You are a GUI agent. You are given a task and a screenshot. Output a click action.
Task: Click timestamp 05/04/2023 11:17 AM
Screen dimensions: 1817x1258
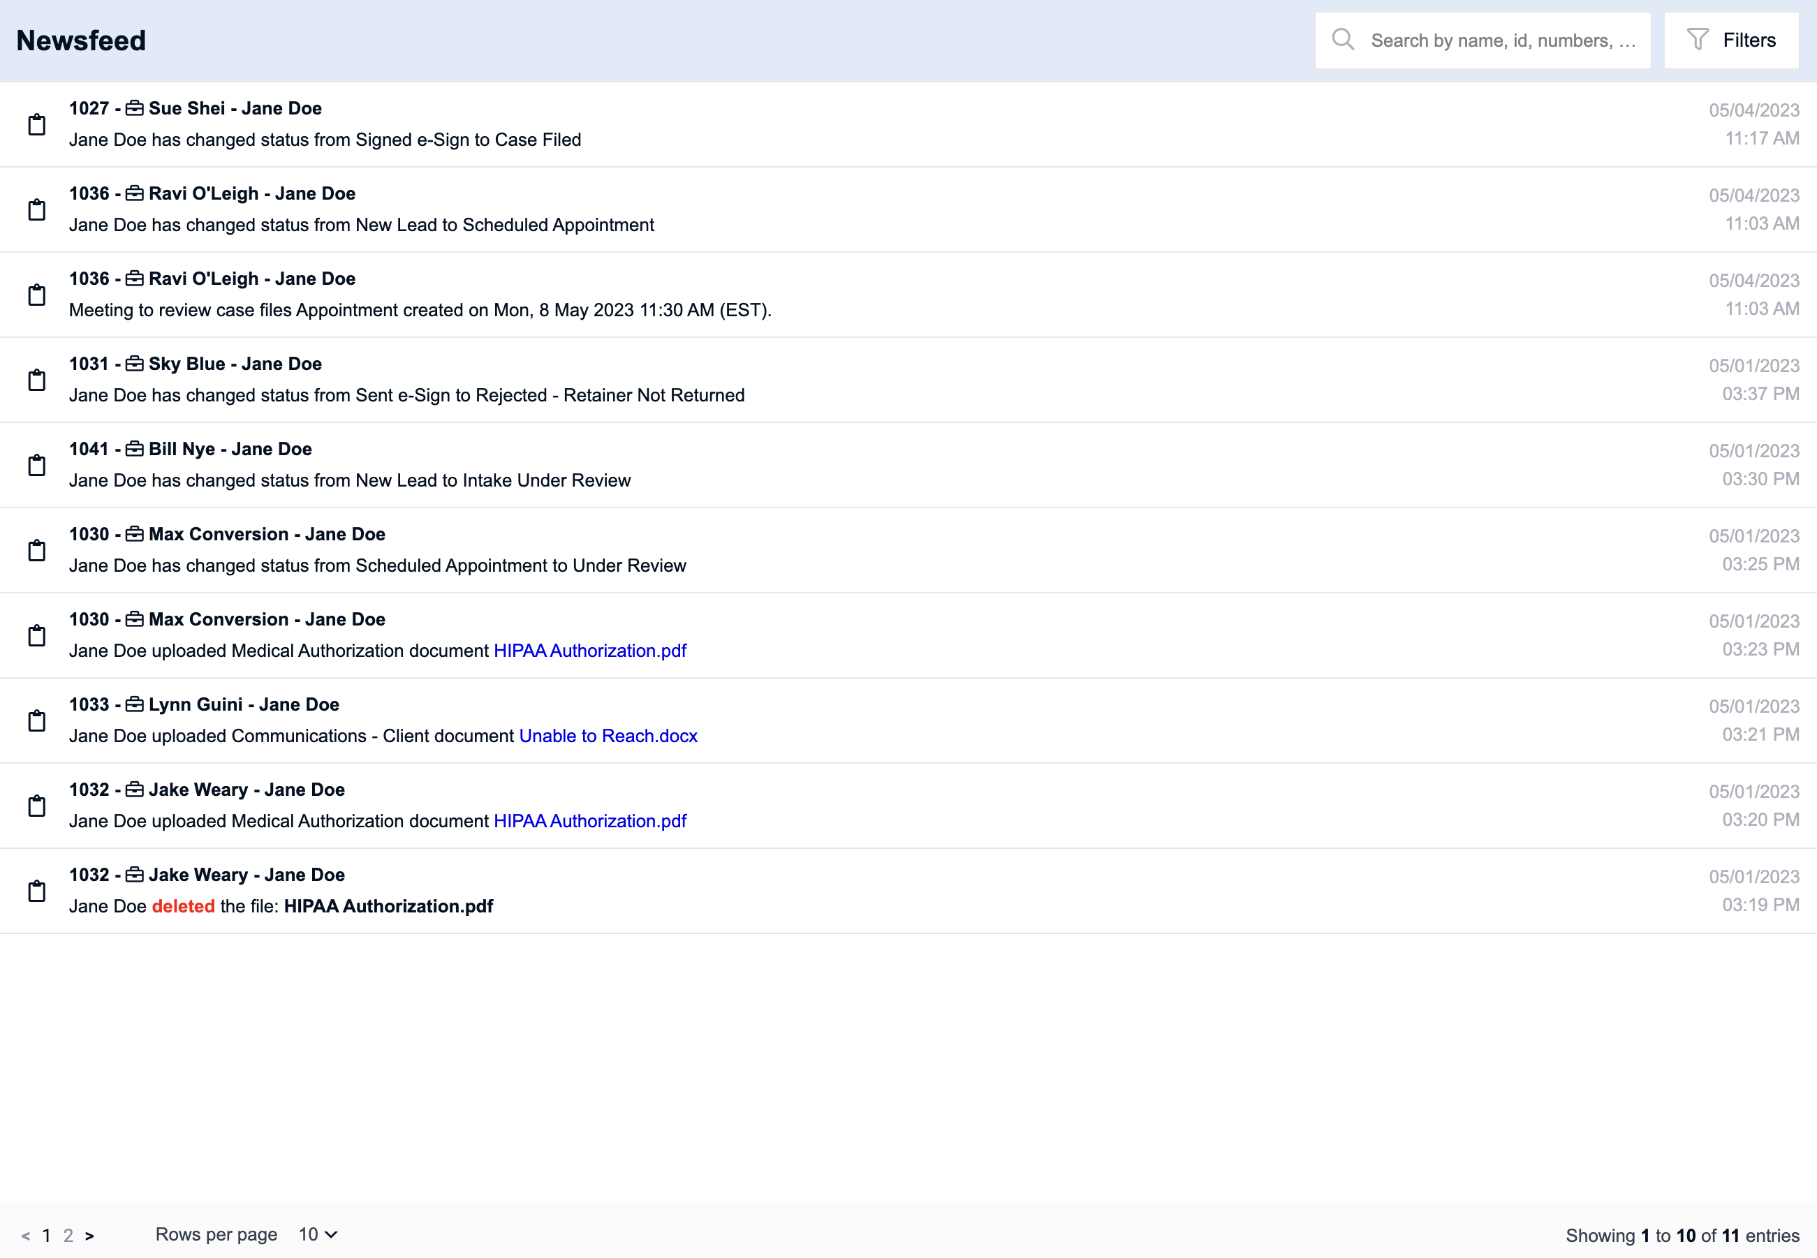1754,124
